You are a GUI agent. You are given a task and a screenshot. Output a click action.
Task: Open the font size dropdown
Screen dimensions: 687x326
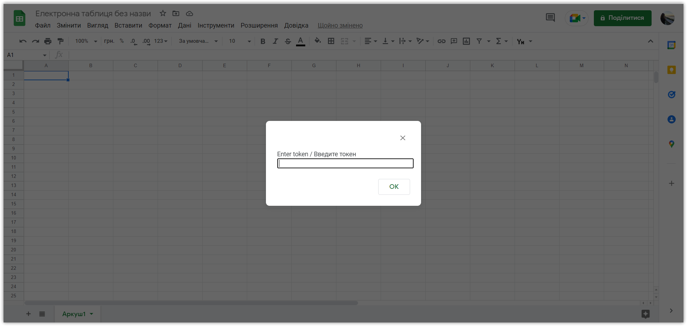pyautogui.click(x=240, y=41)
